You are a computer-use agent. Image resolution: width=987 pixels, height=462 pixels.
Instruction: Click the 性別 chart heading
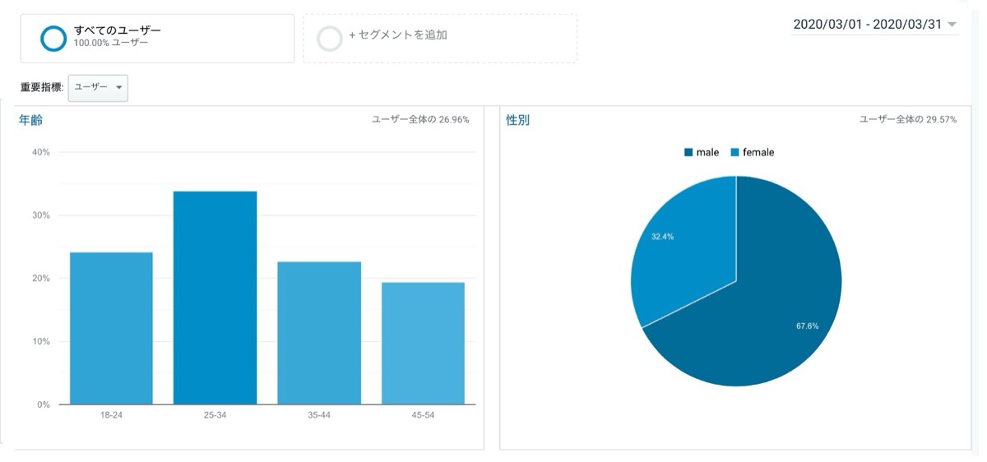click(517, 120)
